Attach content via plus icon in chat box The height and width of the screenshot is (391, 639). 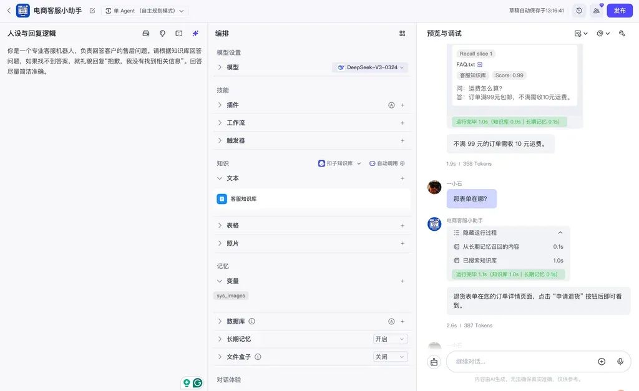pyautogui.click(x=601, y=362)
